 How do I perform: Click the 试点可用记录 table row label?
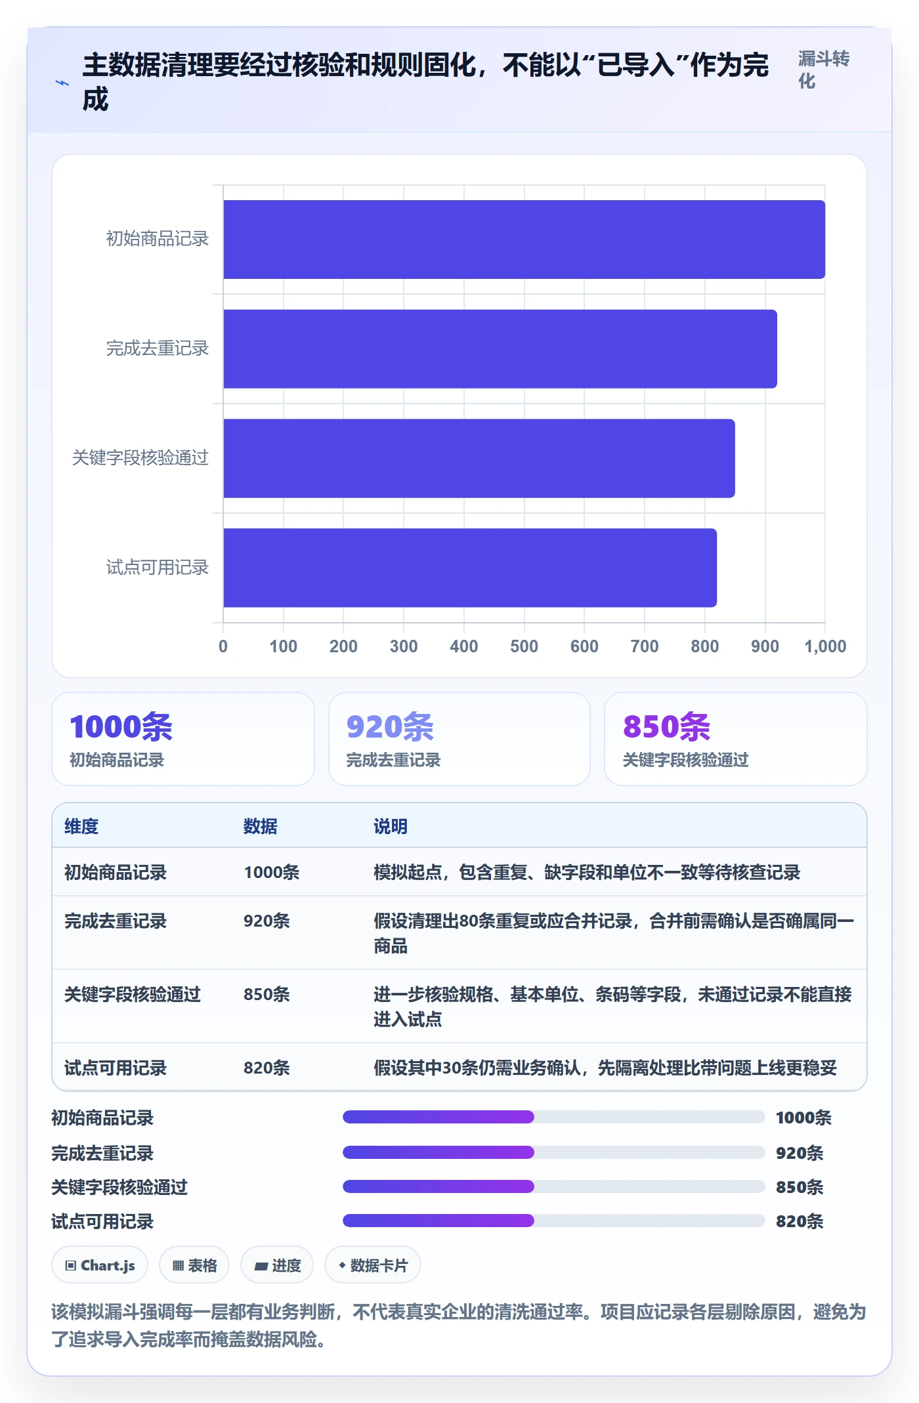[x=116, y=1068]
